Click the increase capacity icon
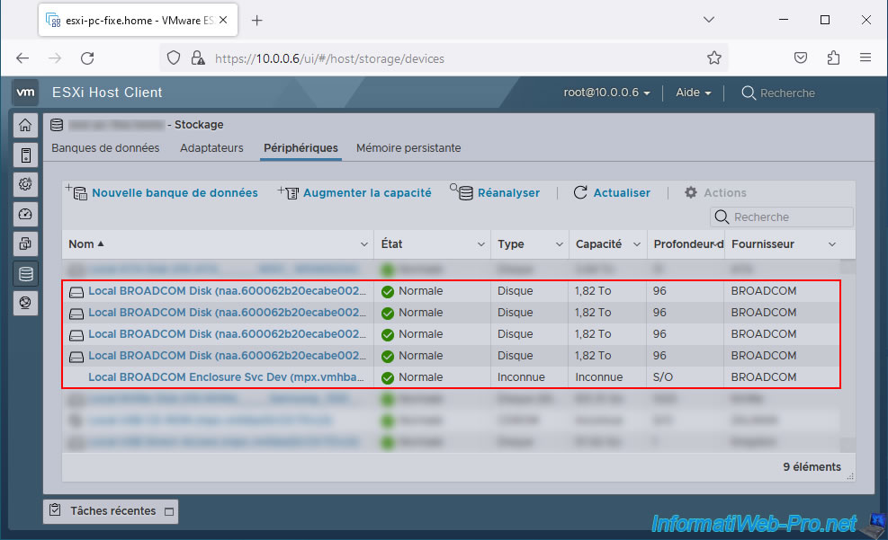 coord(288,192)
